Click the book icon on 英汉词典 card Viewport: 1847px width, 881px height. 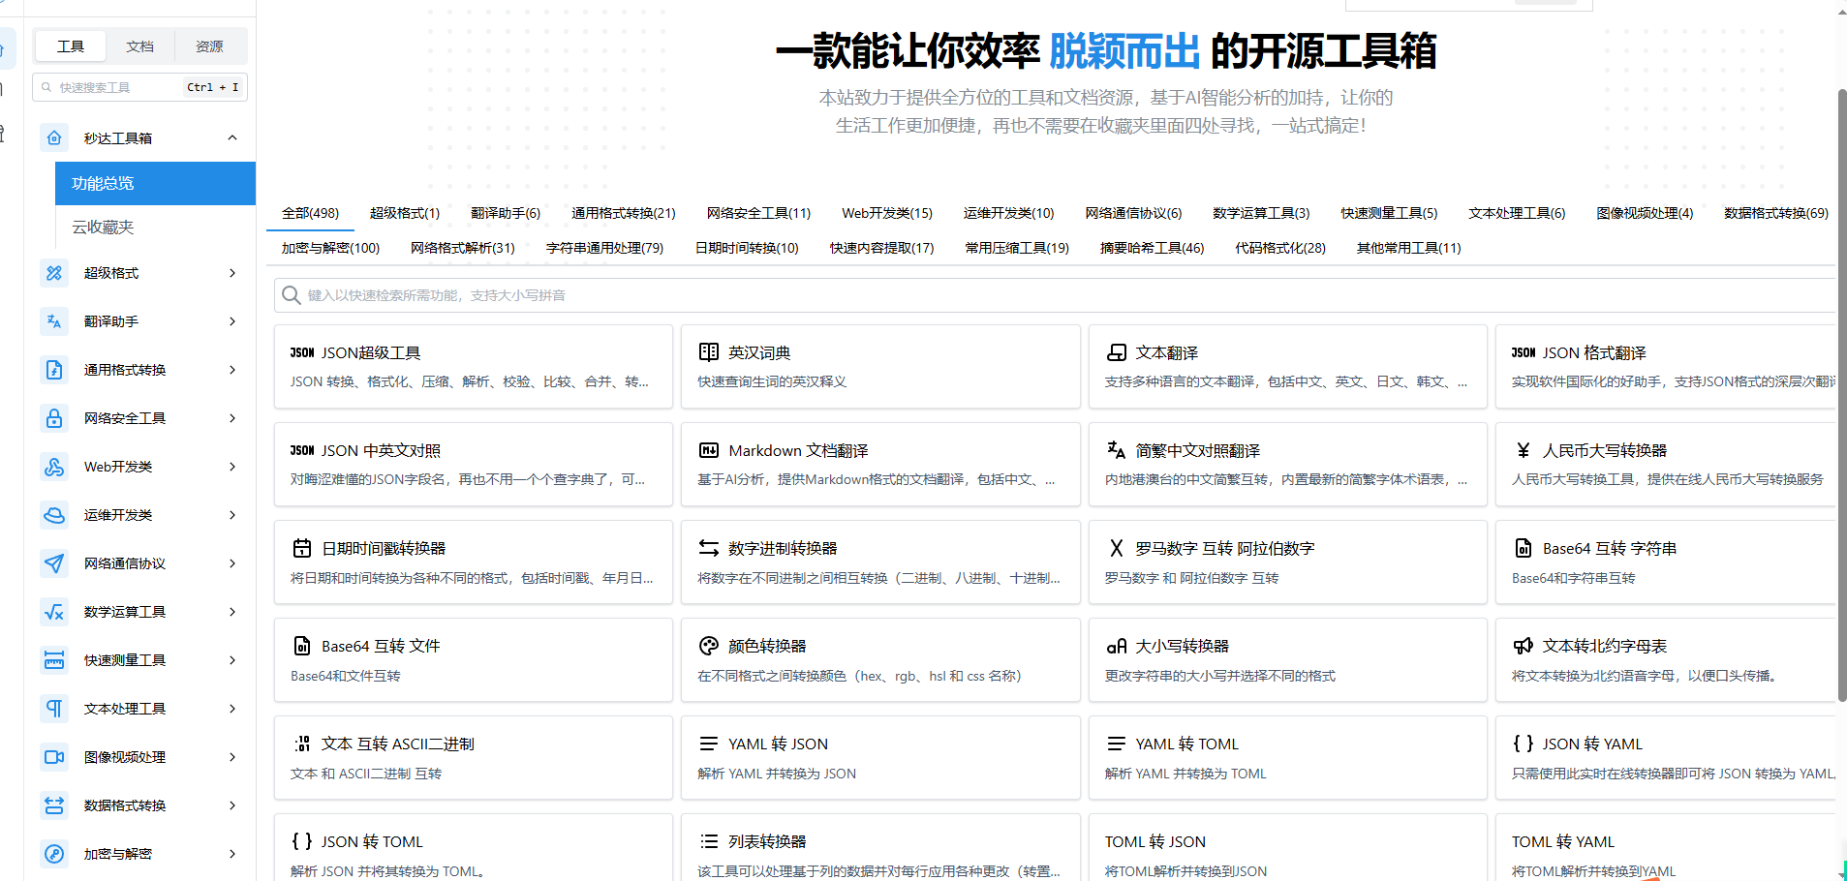click(709, 352)
